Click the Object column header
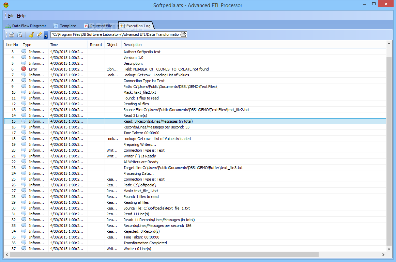The image size is (396, 262). [112, 45]
